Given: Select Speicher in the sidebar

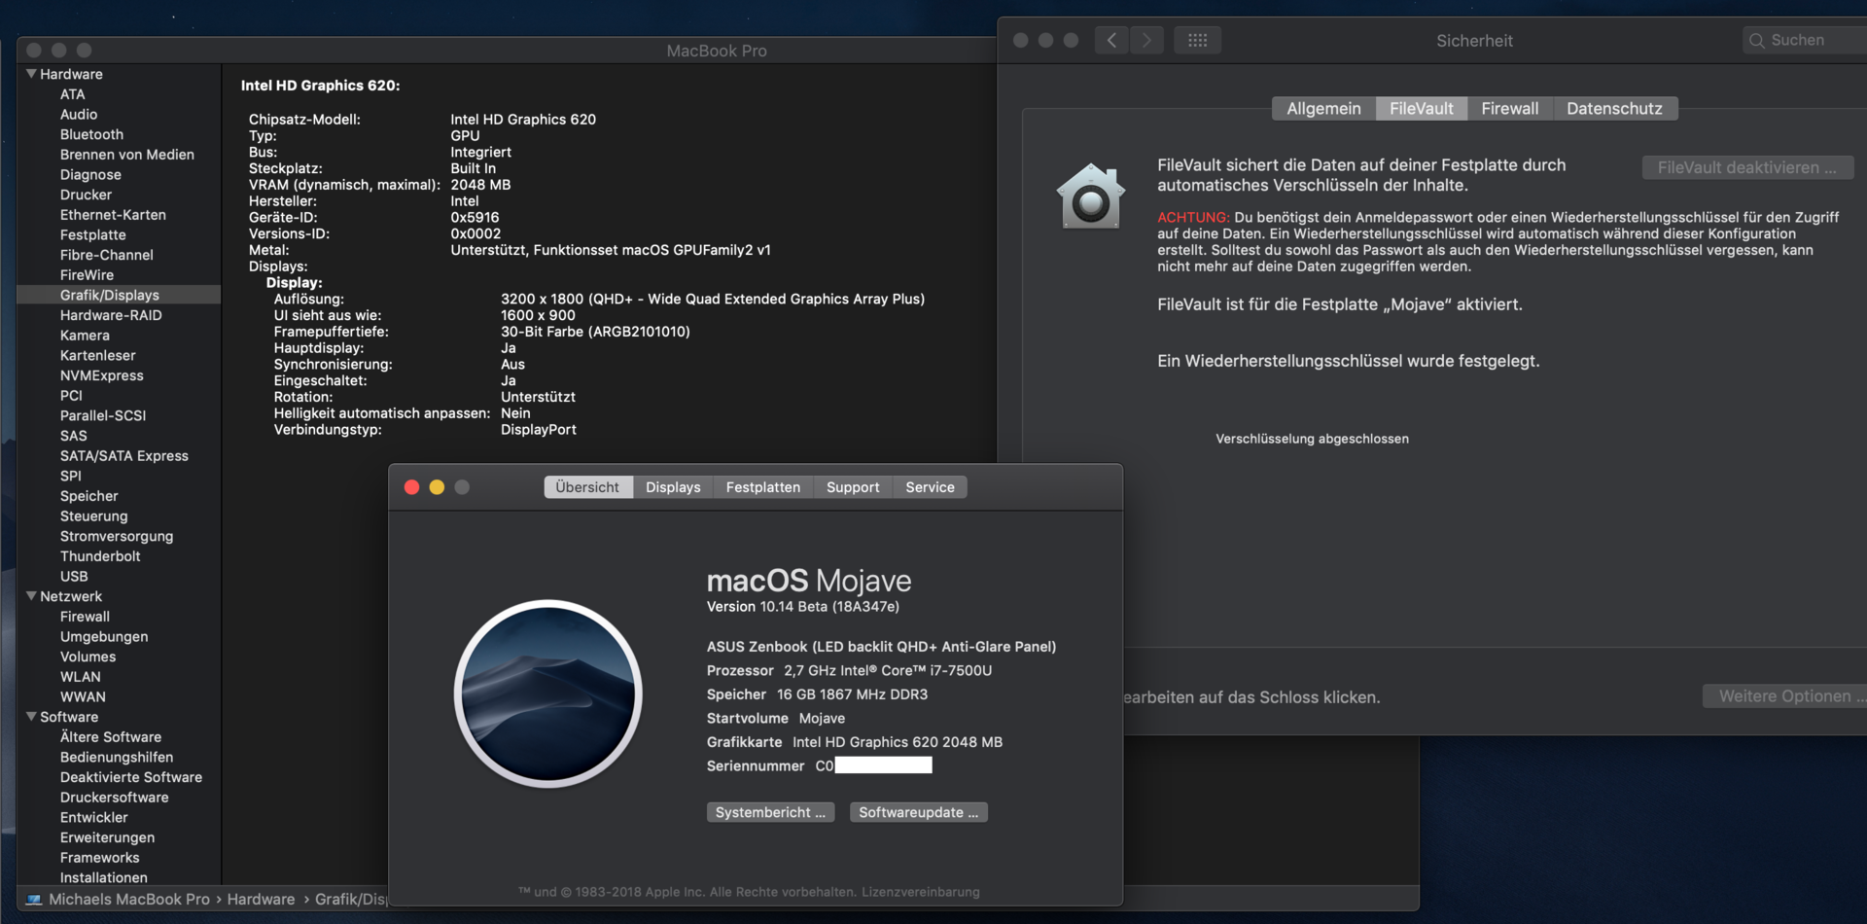Looking at the screenshot, I should [88, 496].
